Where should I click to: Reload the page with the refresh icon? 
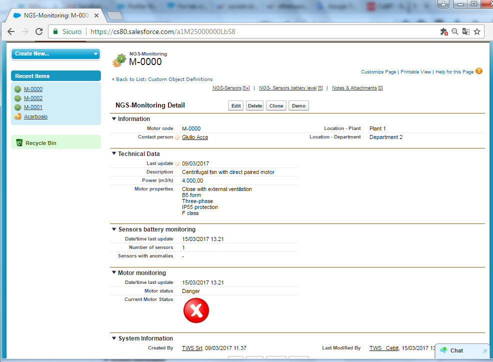(x=39, y=31)
